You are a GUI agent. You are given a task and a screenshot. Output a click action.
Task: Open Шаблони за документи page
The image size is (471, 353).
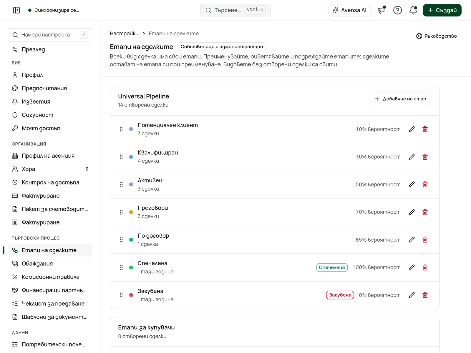(x=50, y=317)
